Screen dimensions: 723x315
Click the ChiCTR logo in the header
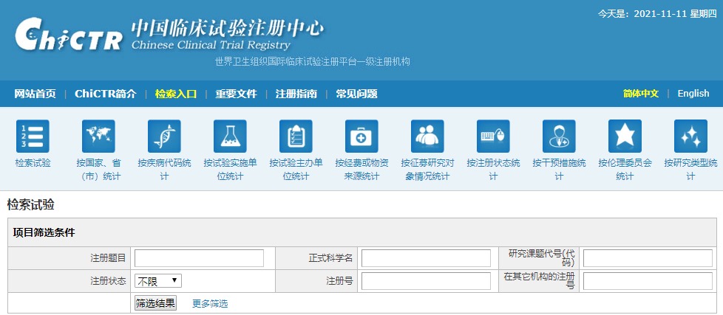pyautogui.click(x=69, y=35)
